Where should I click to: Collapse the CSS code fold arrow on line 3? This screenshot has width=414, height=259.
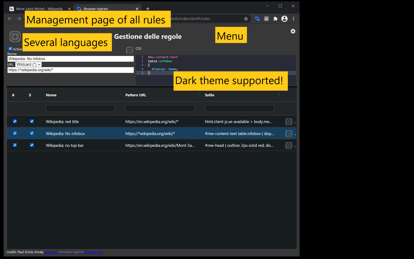[145, 65]
